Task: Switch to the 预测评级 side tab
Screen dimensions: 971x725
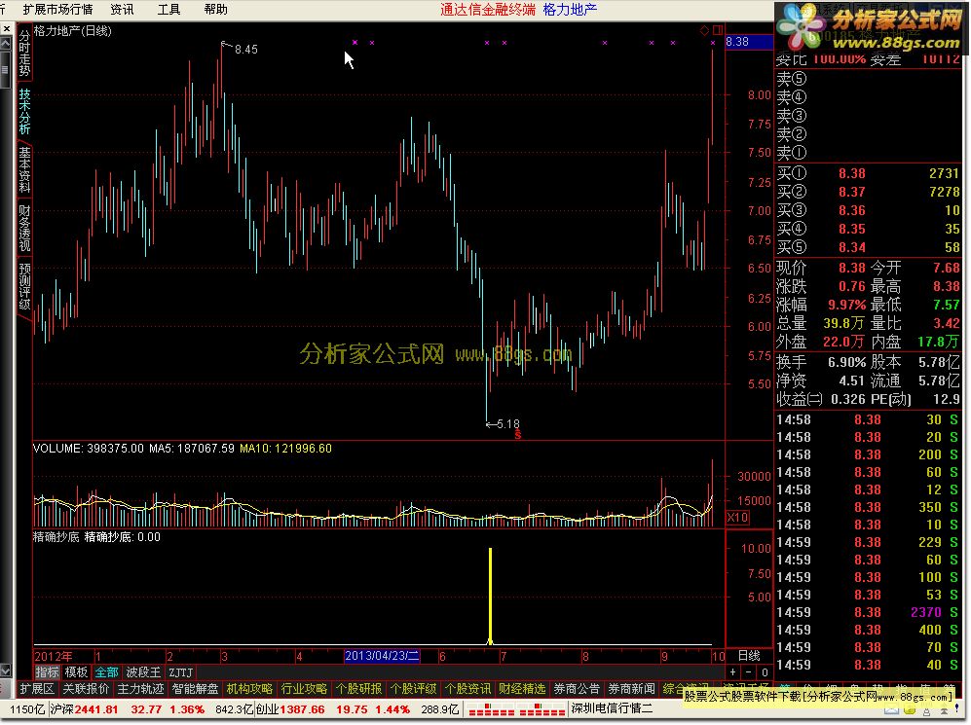Action: [x=24, y=286]
